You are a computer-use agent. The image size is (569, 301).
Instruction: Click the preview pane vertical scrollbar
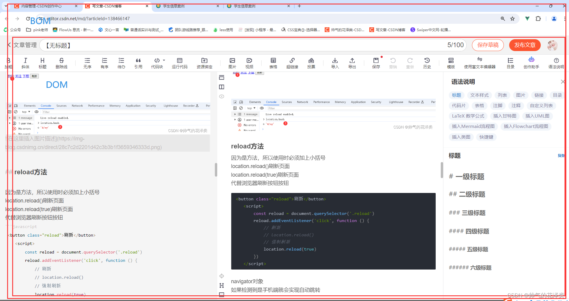click(442, 170)
